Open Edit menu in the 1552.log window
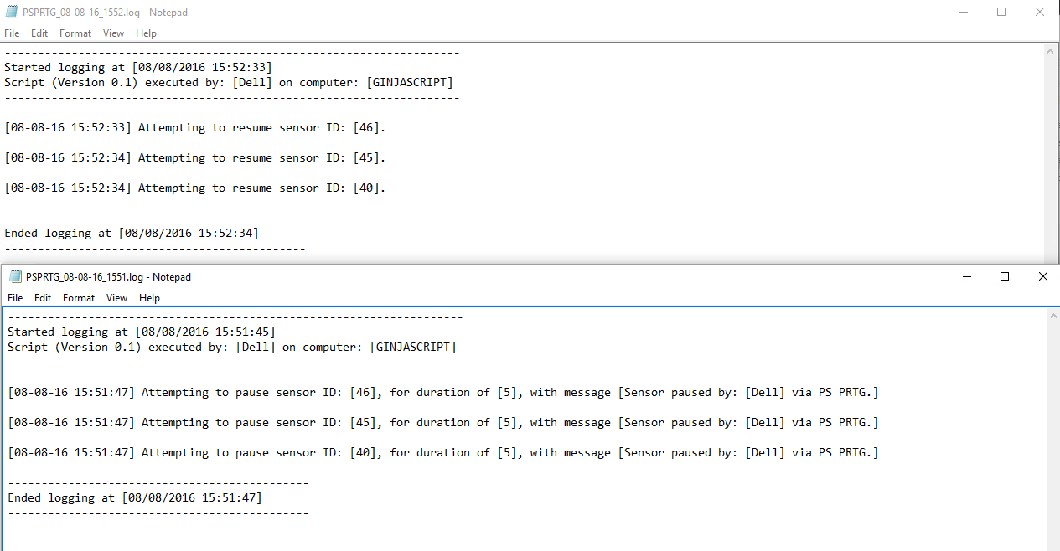 point(39,33)
